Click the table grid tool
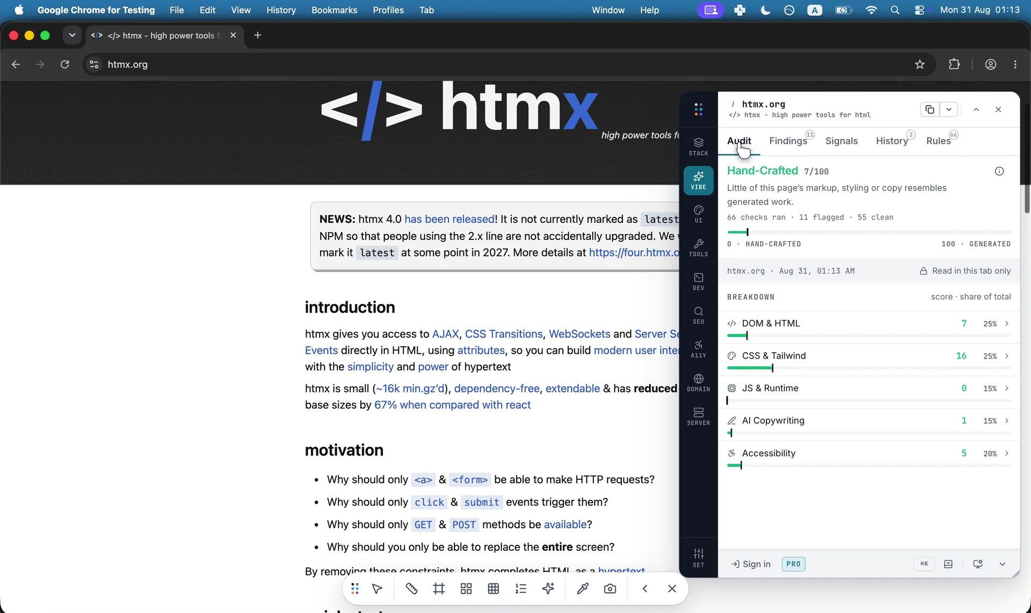 [x=493, y=589]
